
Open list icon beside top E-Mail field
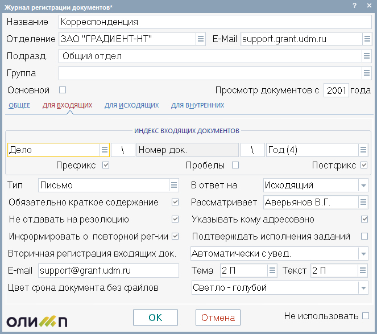coord(367,39)
